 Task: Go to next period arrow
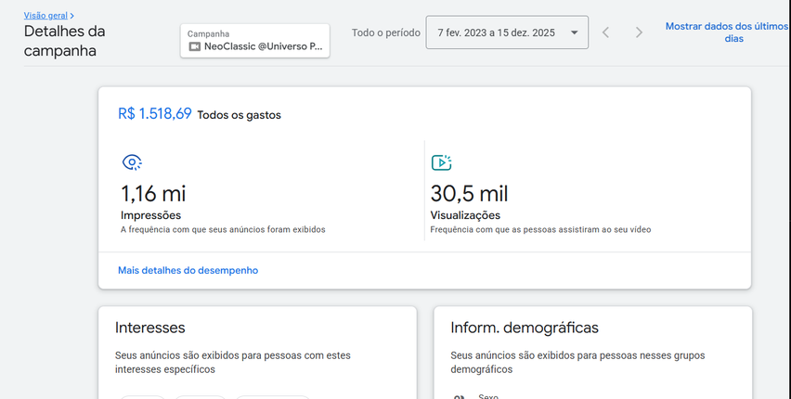point(639,32)
